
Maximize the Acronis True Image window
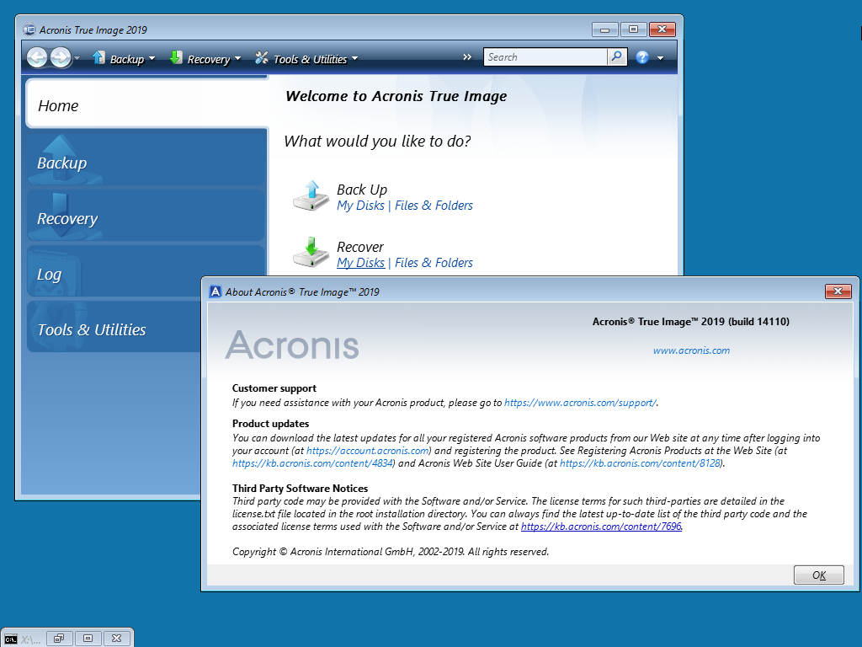(633, 29)
